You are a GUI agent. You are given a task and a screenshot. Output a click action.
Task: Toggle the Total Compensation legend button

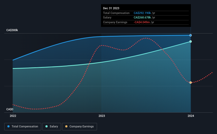click(23, 127)
